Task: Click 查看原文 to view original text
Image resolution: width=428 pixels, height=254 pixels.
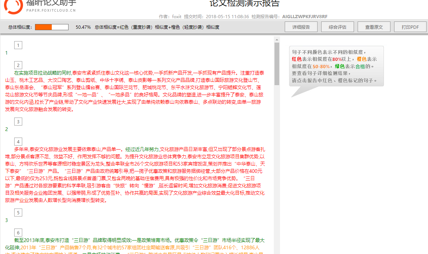Action: click(x=374, y=27)
